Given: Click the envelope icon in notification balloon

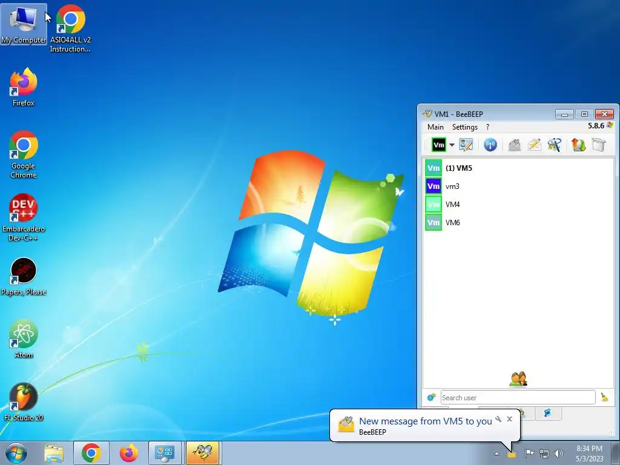Looking at the screenshot, I should (346, 424).
